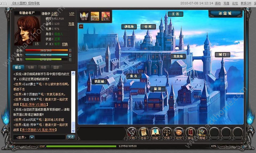
Task: Open dropdown next to East爵士 name
Action: pyautogui.click(x=37, y=84)
